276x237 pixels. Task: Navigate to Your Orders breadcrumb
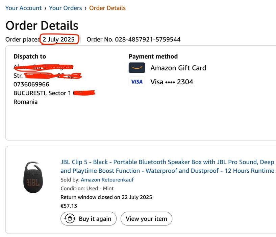pos(66,8)
